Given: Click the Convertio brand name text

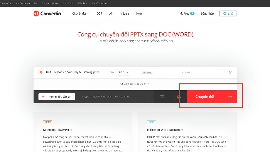Looking at the screenshot, I should pos(51,14).
